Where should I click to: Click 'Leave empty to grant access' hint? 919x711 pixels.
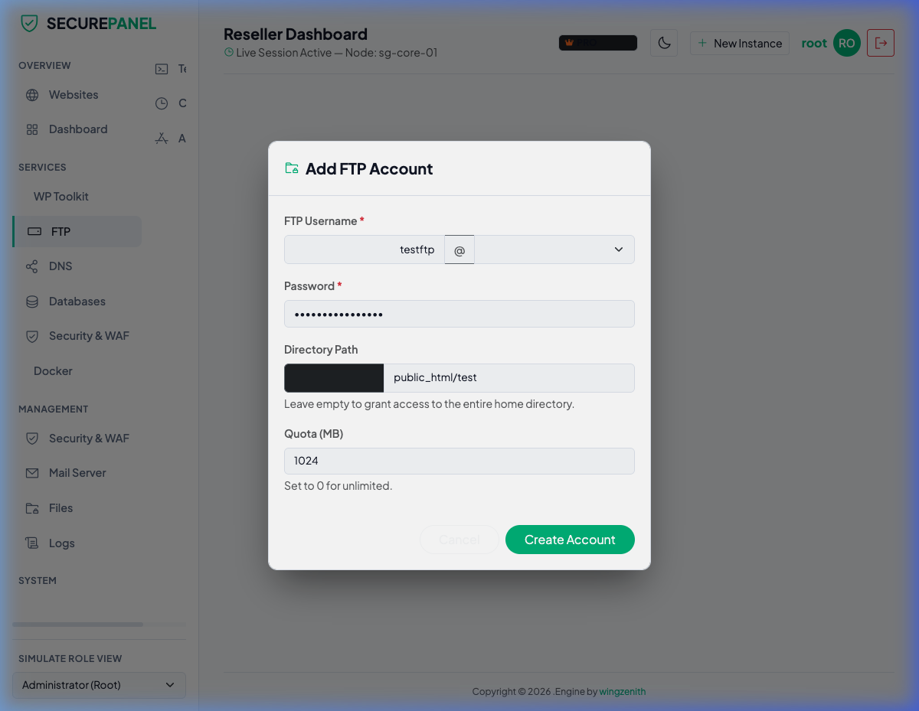coord(429,404)
